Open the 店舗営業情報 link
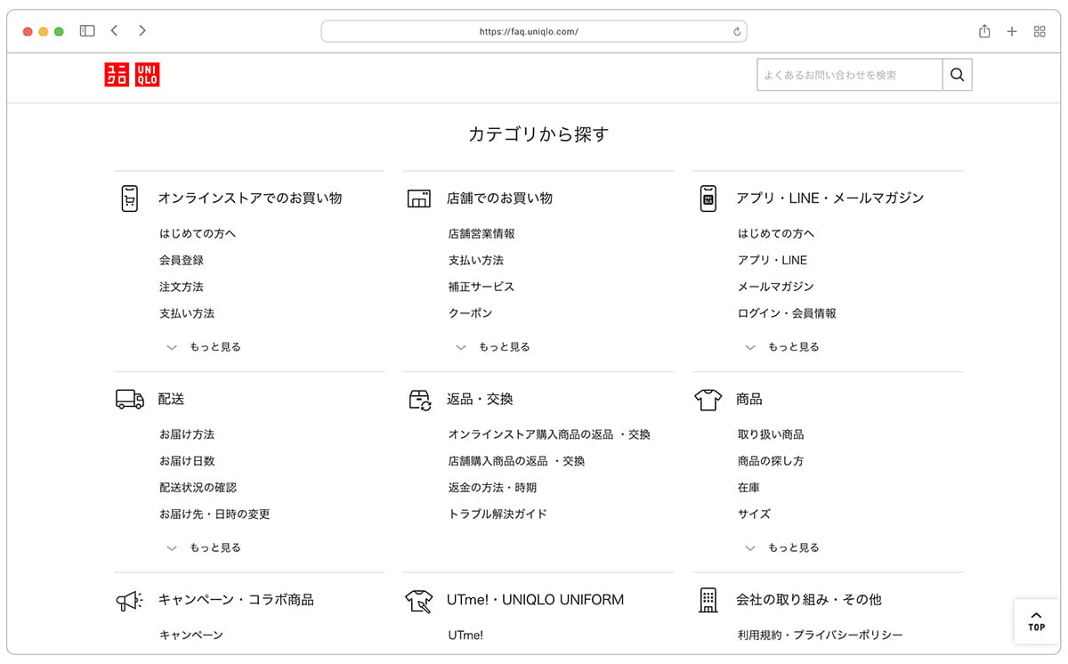This screenshot has height=664, width=1068. [481, 233]
